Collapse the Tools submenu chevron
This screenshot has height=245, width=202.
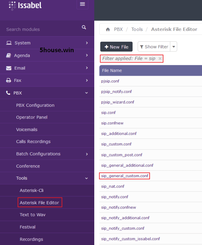point(86,178)
